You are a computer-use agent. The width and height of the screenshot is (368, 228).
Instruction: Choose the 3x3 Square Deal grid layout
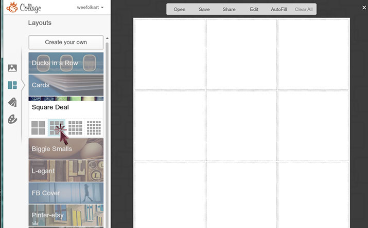pos(57,128)
